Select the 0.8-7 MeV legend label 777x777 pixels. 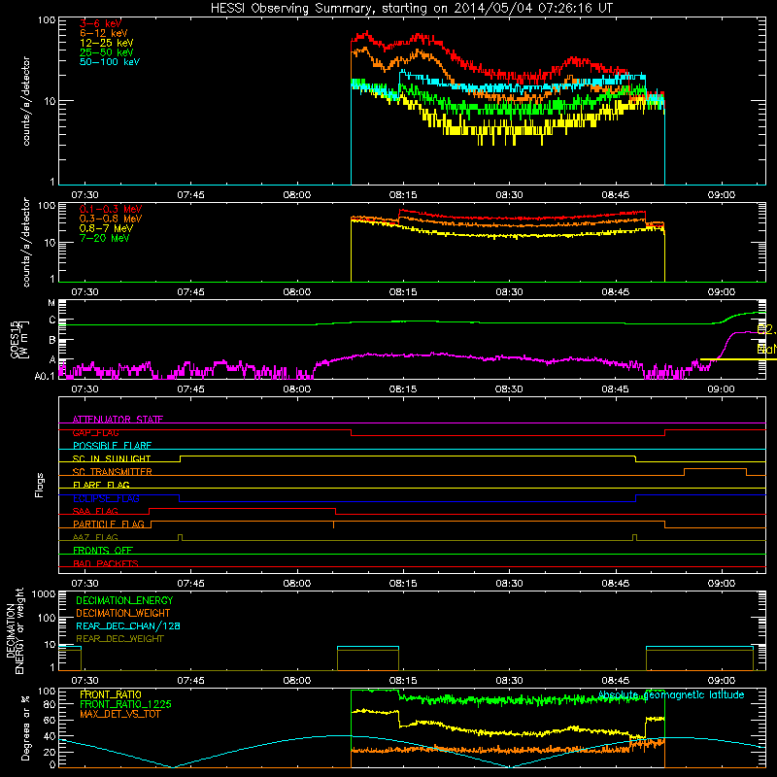tap(106, 228)
